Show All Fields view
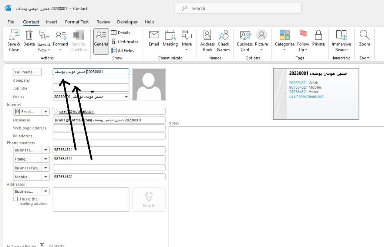Image resolution: width=384 pixels, height=247 pixels. click(x=123, y=50)
